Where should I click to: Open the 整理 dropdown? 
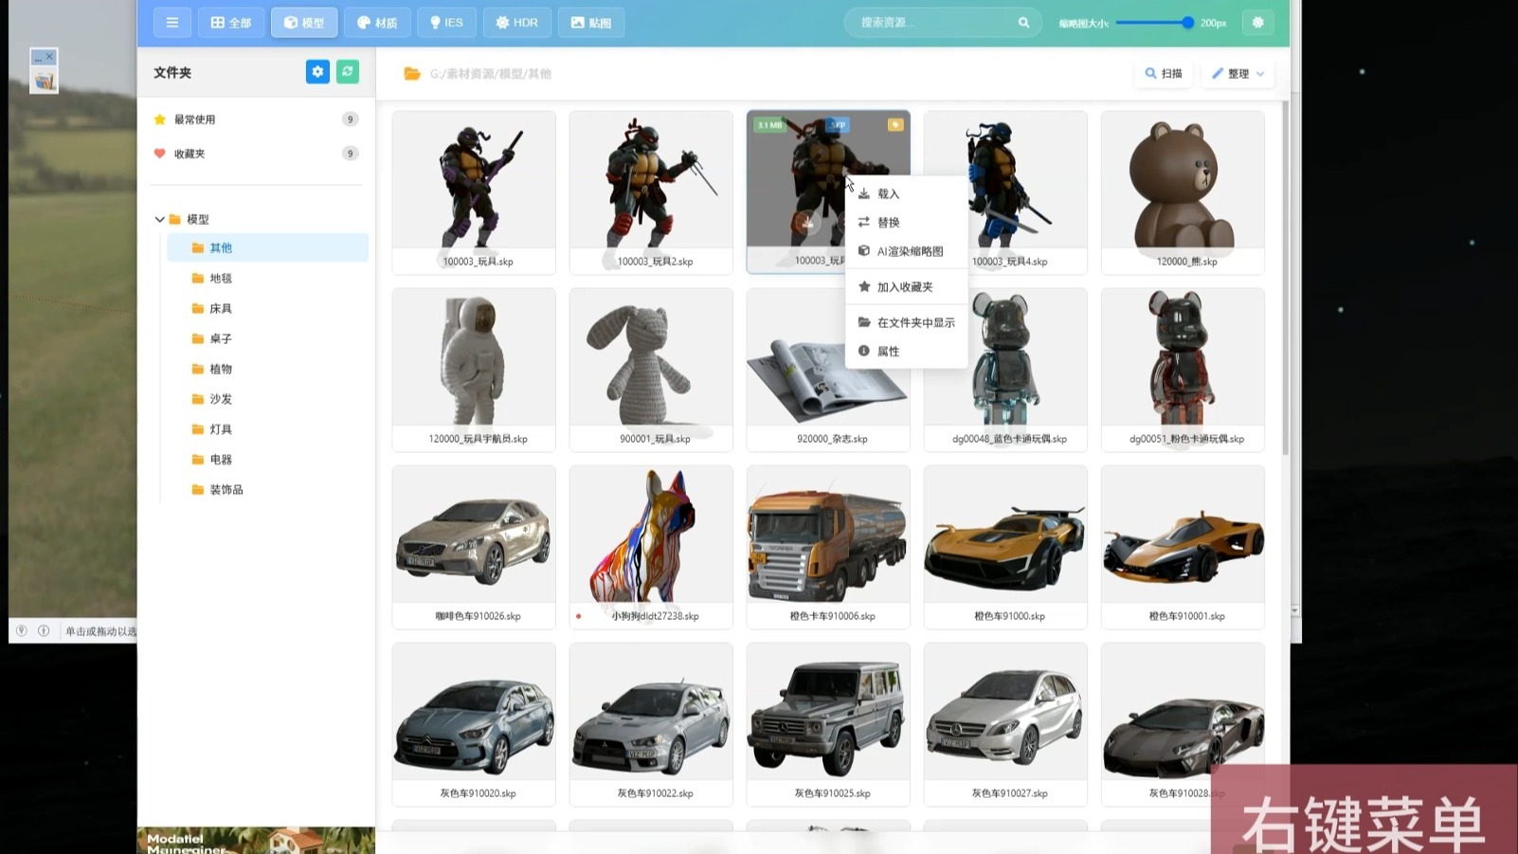pyautogui.click(x=1238, y=73)
